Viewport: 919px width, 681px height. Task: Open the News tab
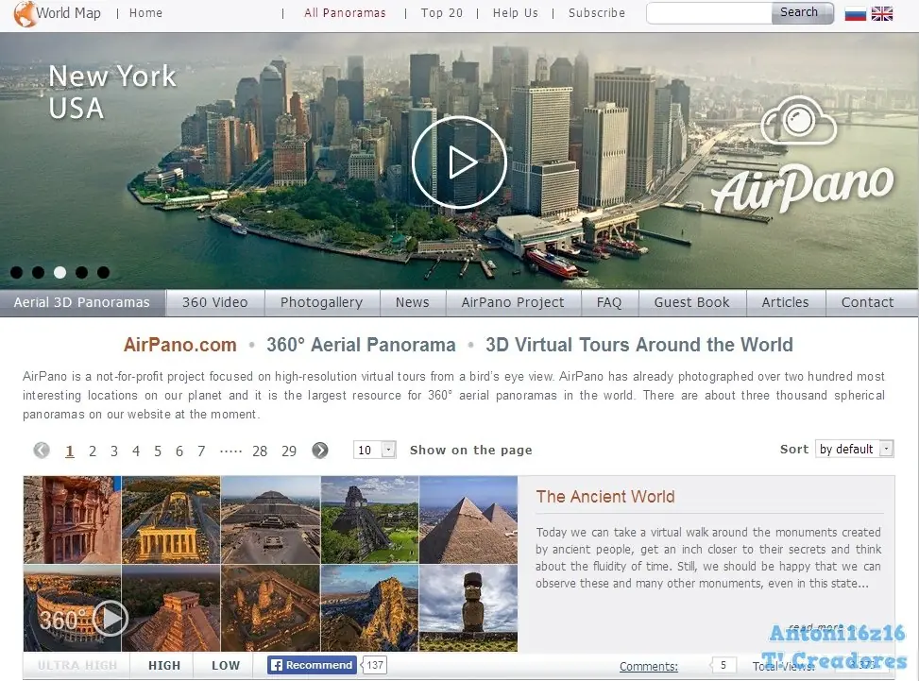[413, 302]
